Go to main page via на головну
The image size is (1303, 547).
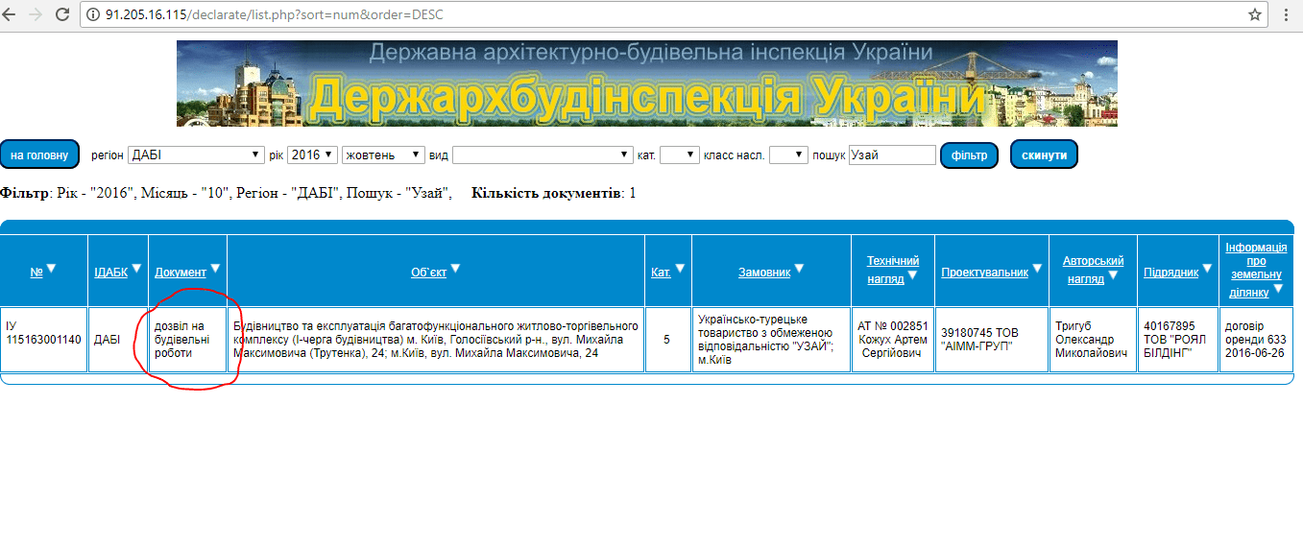[x=39, y=155]
